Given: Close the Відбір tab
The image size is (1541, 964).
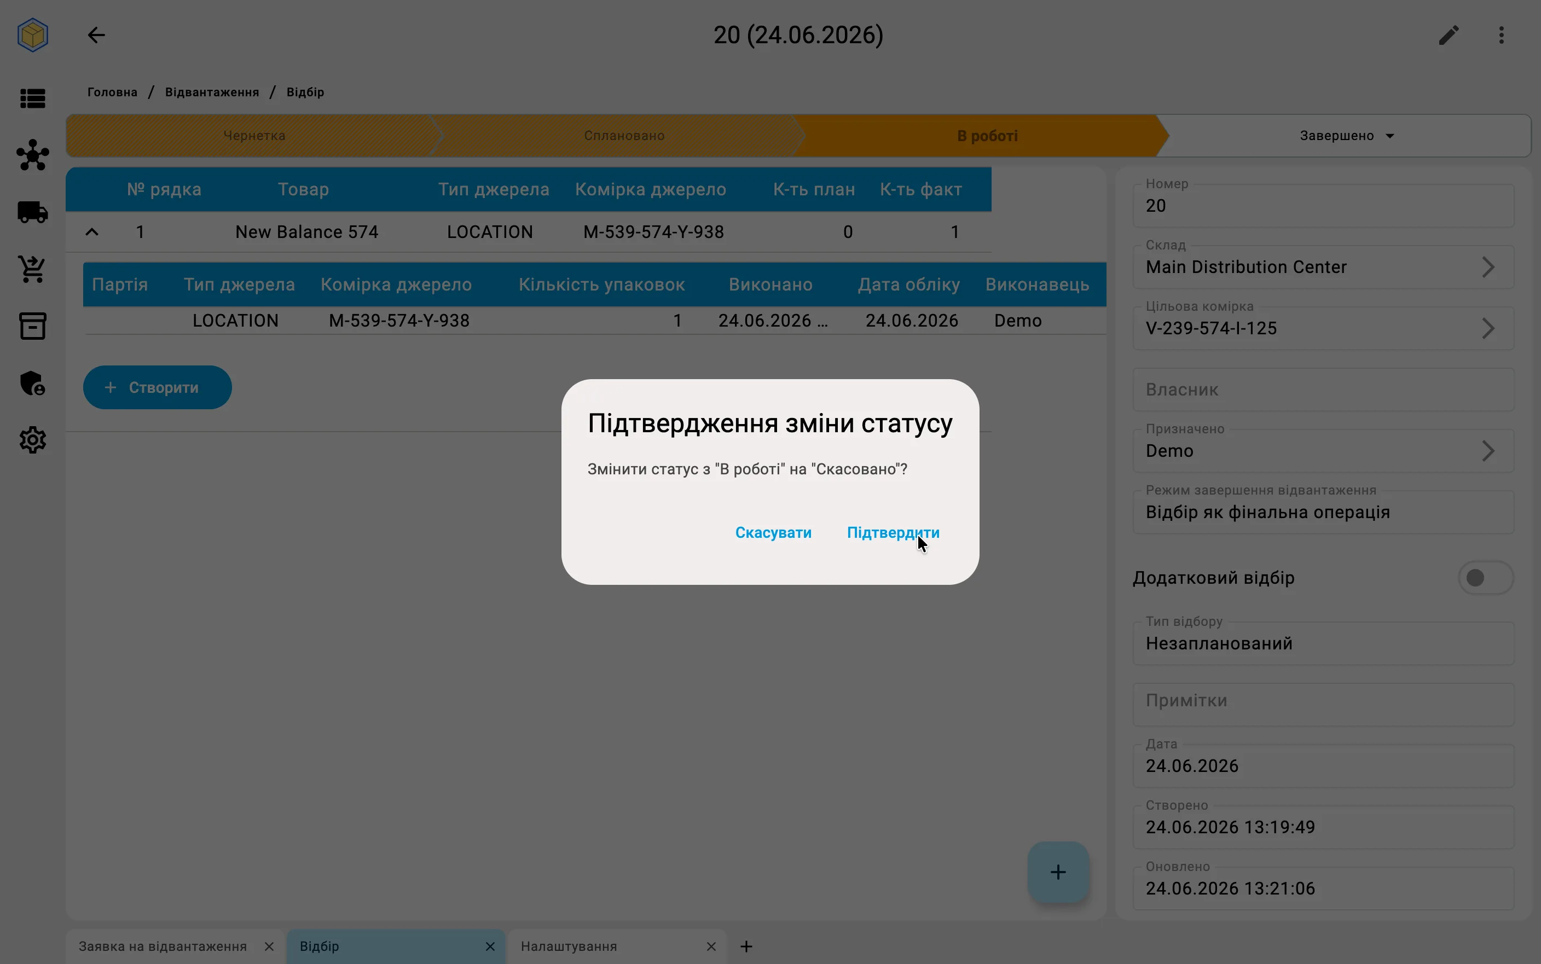Looking at the screenshot, I should (490, 947).
